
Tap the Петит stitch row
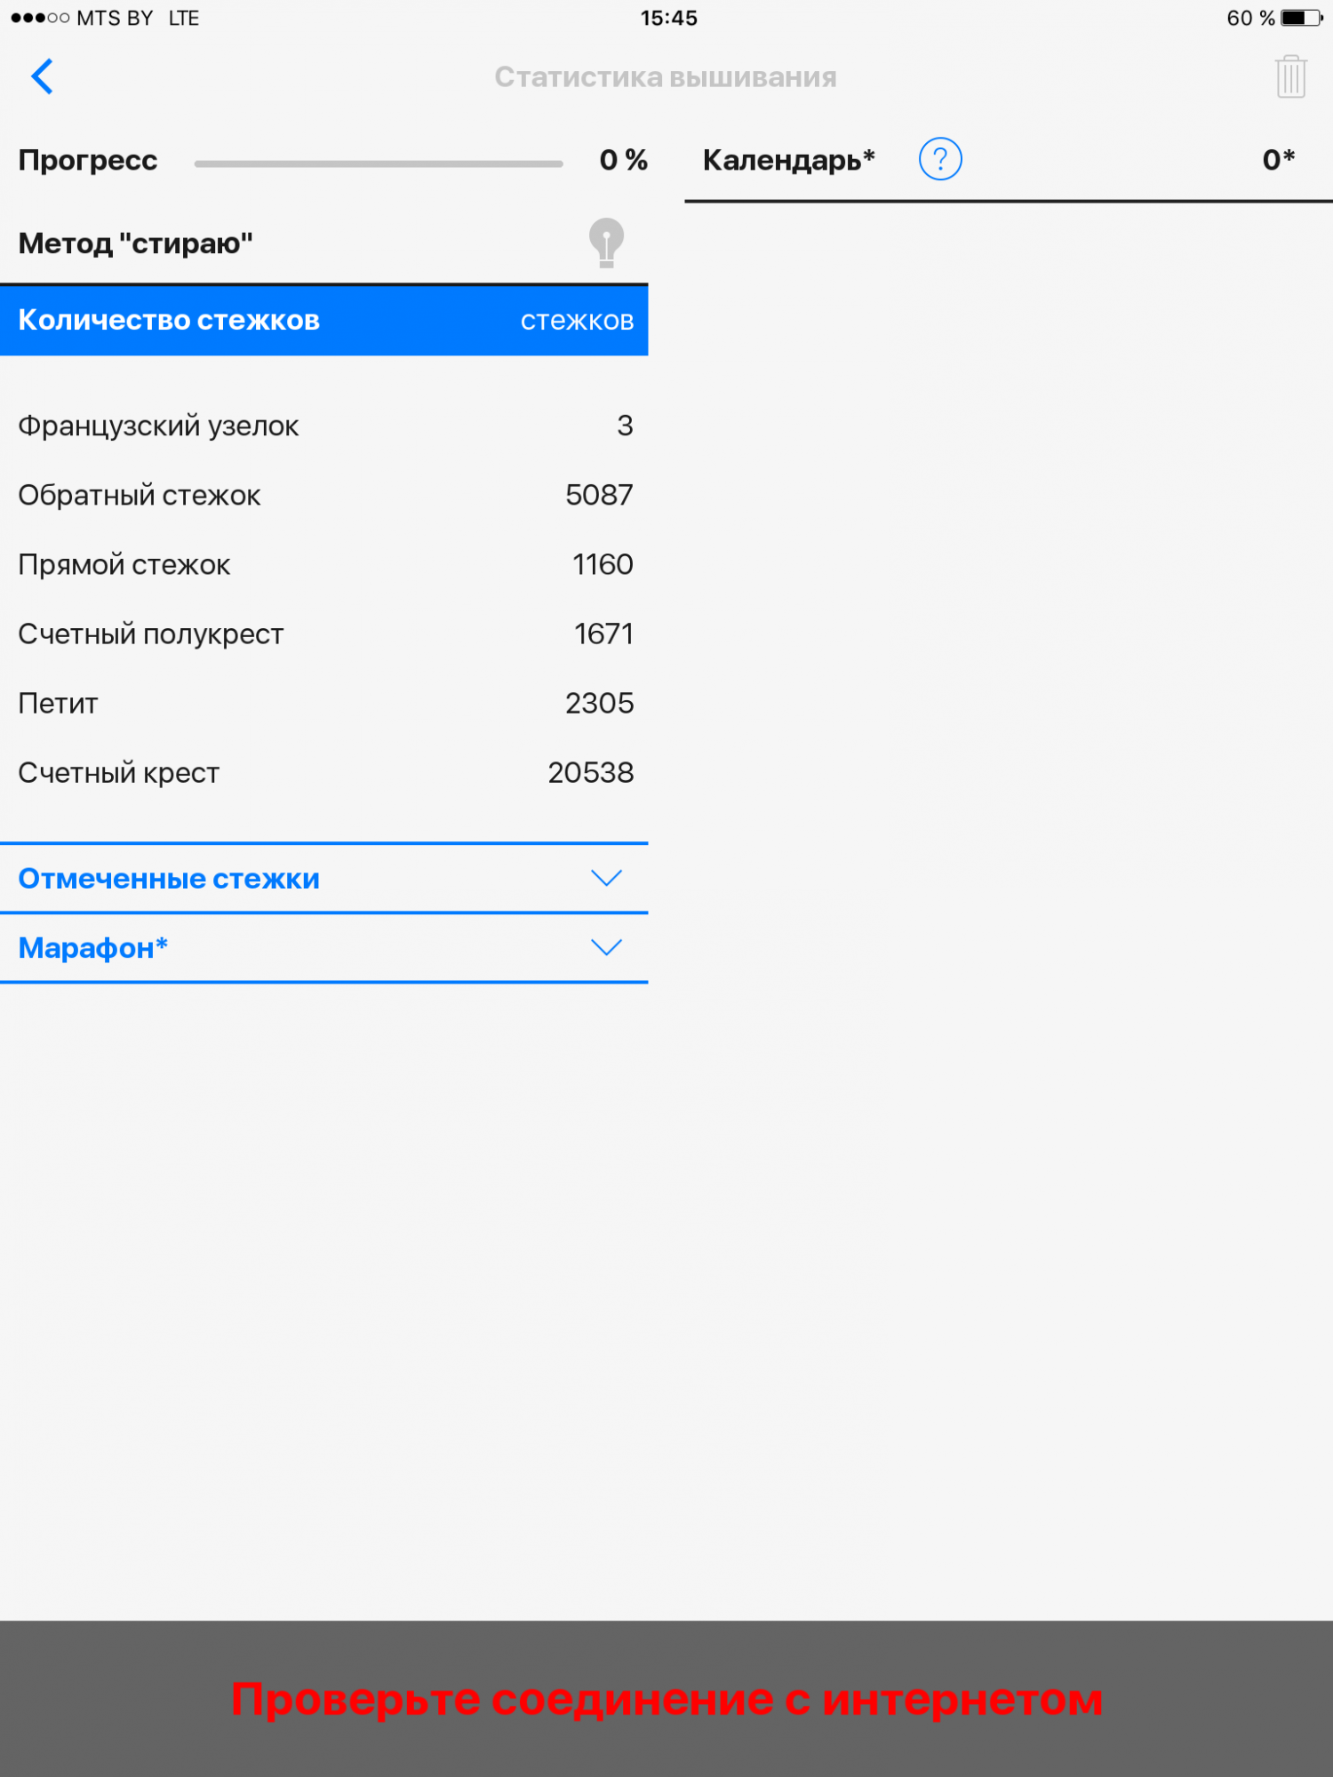(324, 703)
